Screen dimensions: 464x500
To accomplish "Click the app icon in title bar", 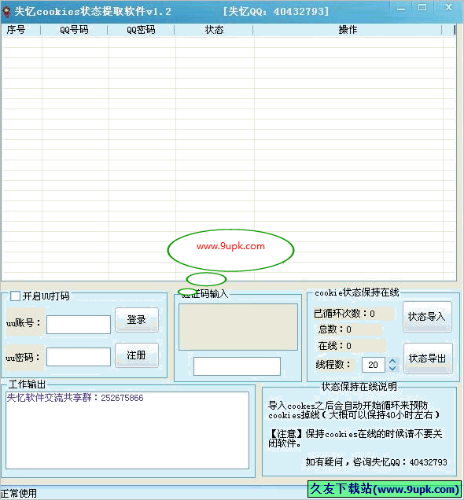I will pos(6,12).
